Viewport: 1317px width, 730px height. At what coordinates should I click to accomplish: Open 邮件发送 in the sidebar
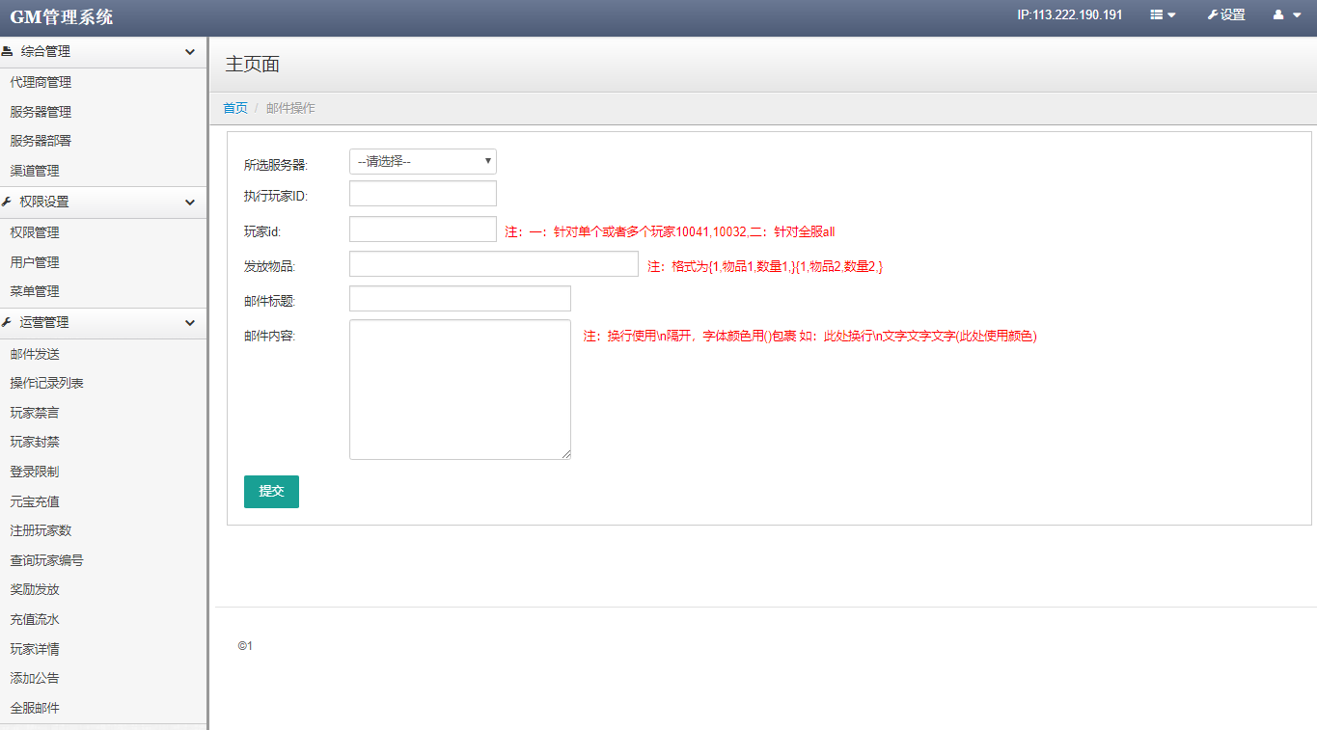click(35, 354)
